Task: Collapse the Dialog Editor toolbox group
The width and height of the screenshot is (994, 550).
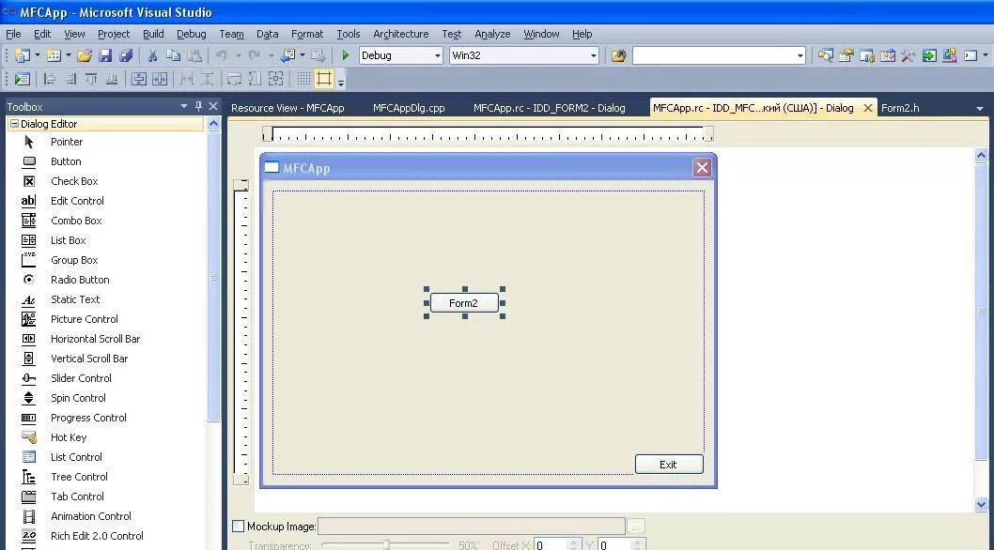Action: click(x=14, y=124)
